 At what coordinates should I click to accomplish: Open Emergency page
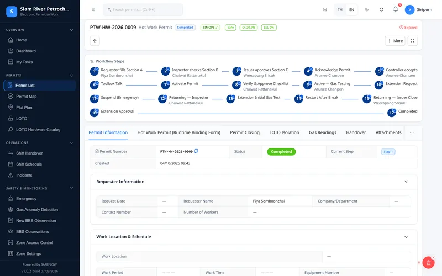tap(39, 199)
